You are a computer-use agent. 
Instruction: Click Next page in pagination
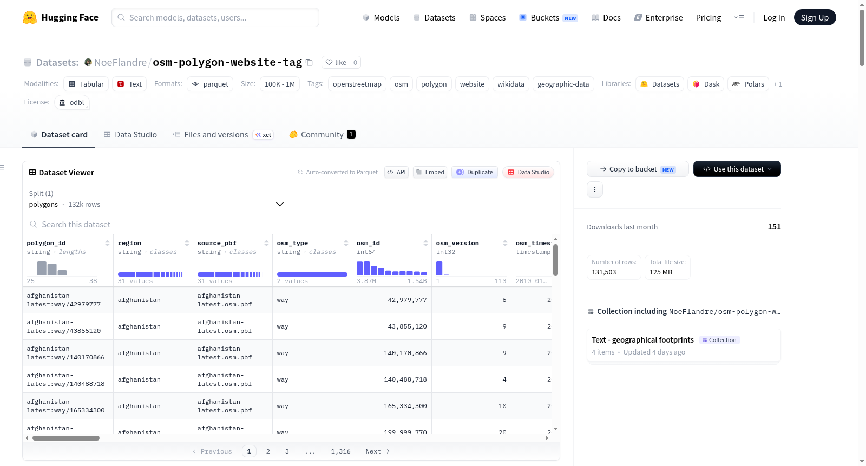pyautogui.click(x=377, y=451)
